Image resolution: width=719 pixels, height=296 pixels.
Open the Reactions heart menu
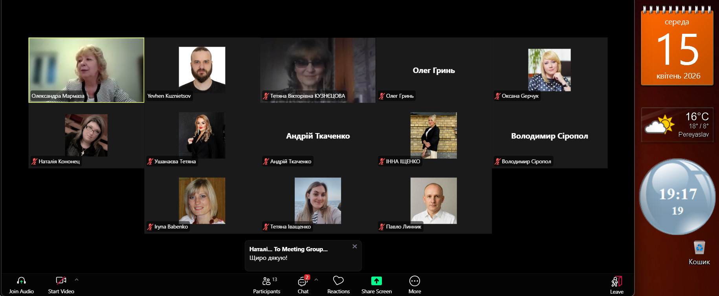(338, 281)
